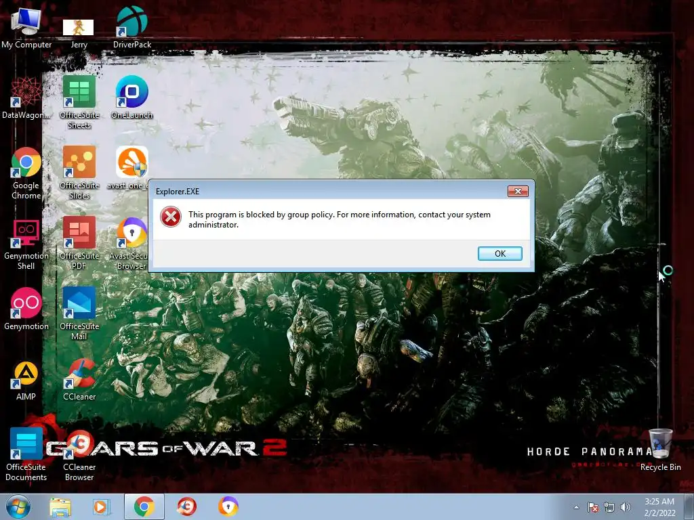Switch to Chrome in the taskbar
This screenshot has height=520, width=694.
coord(144,507)
